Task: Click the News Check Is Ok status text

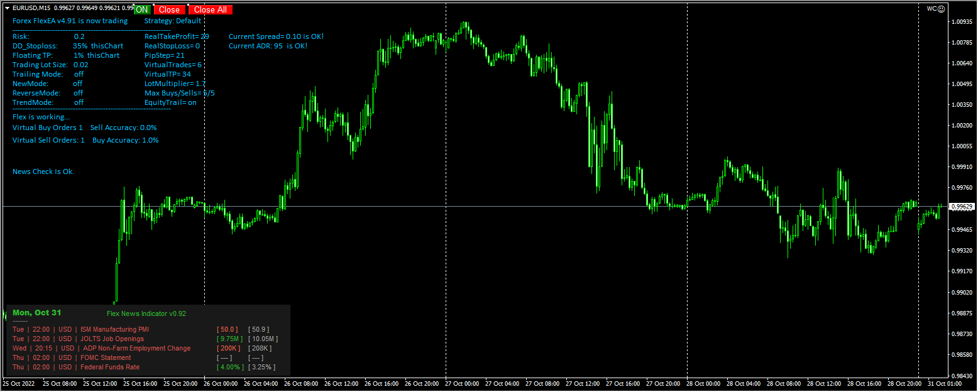Action: tap(43, 171)
